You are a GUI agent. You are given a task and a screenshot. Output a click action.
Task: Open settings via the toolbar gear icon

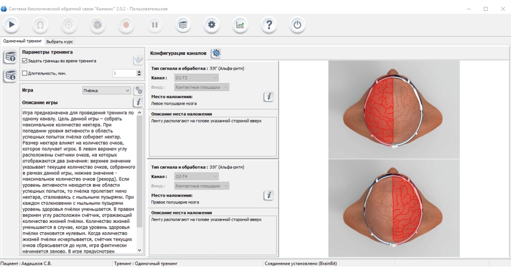pyautogui.click(x=212, y=24)
